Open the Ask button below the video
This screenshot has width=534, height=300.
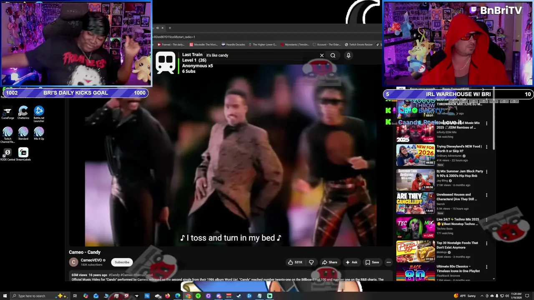351,262
